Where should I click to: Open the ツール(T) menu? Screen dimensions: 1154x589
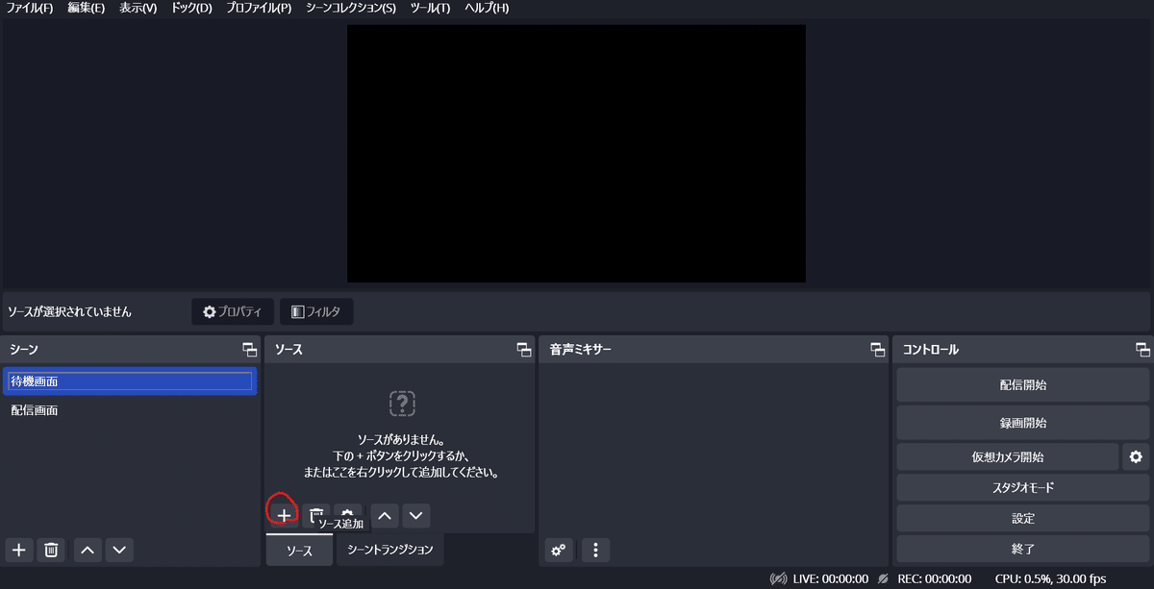tap(430, 8)
